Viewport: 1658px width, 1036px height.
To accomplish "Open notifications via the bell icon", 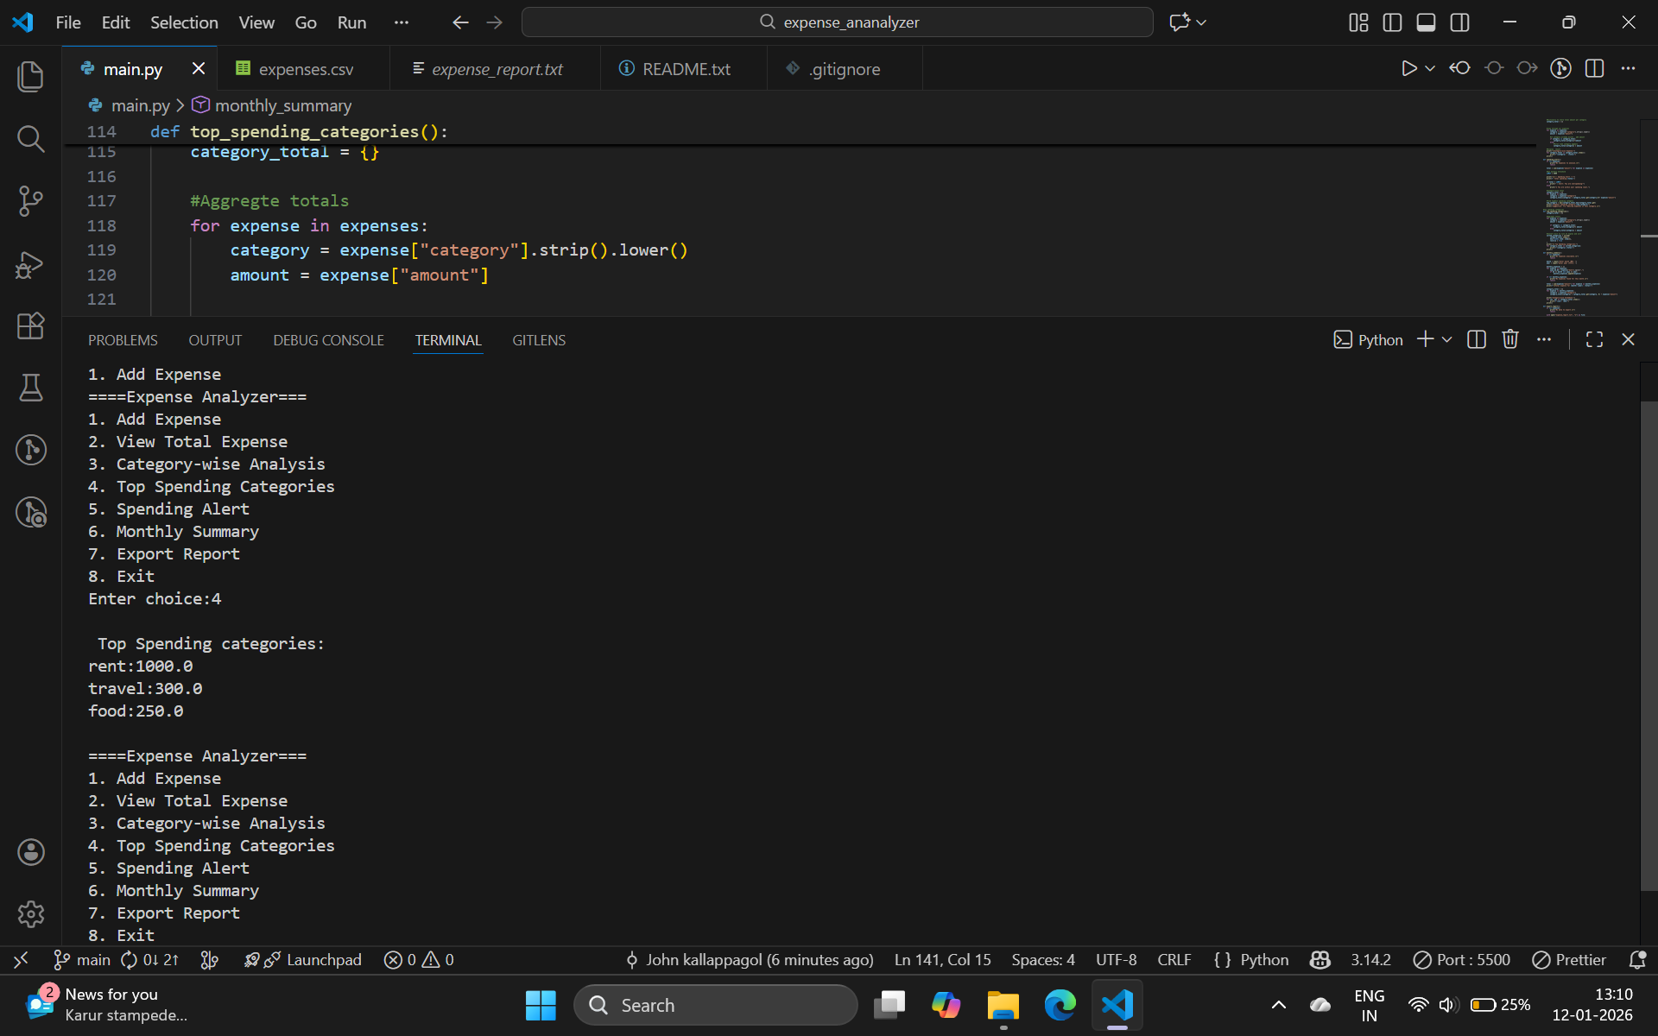I will [x=1637, y=959].
